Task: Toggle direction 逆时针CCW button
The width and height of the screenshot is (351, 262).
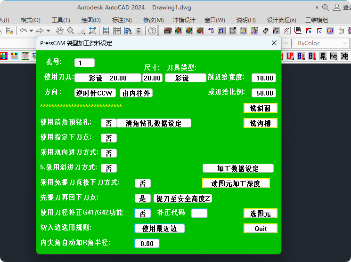Action: click(x=95, y=93)
